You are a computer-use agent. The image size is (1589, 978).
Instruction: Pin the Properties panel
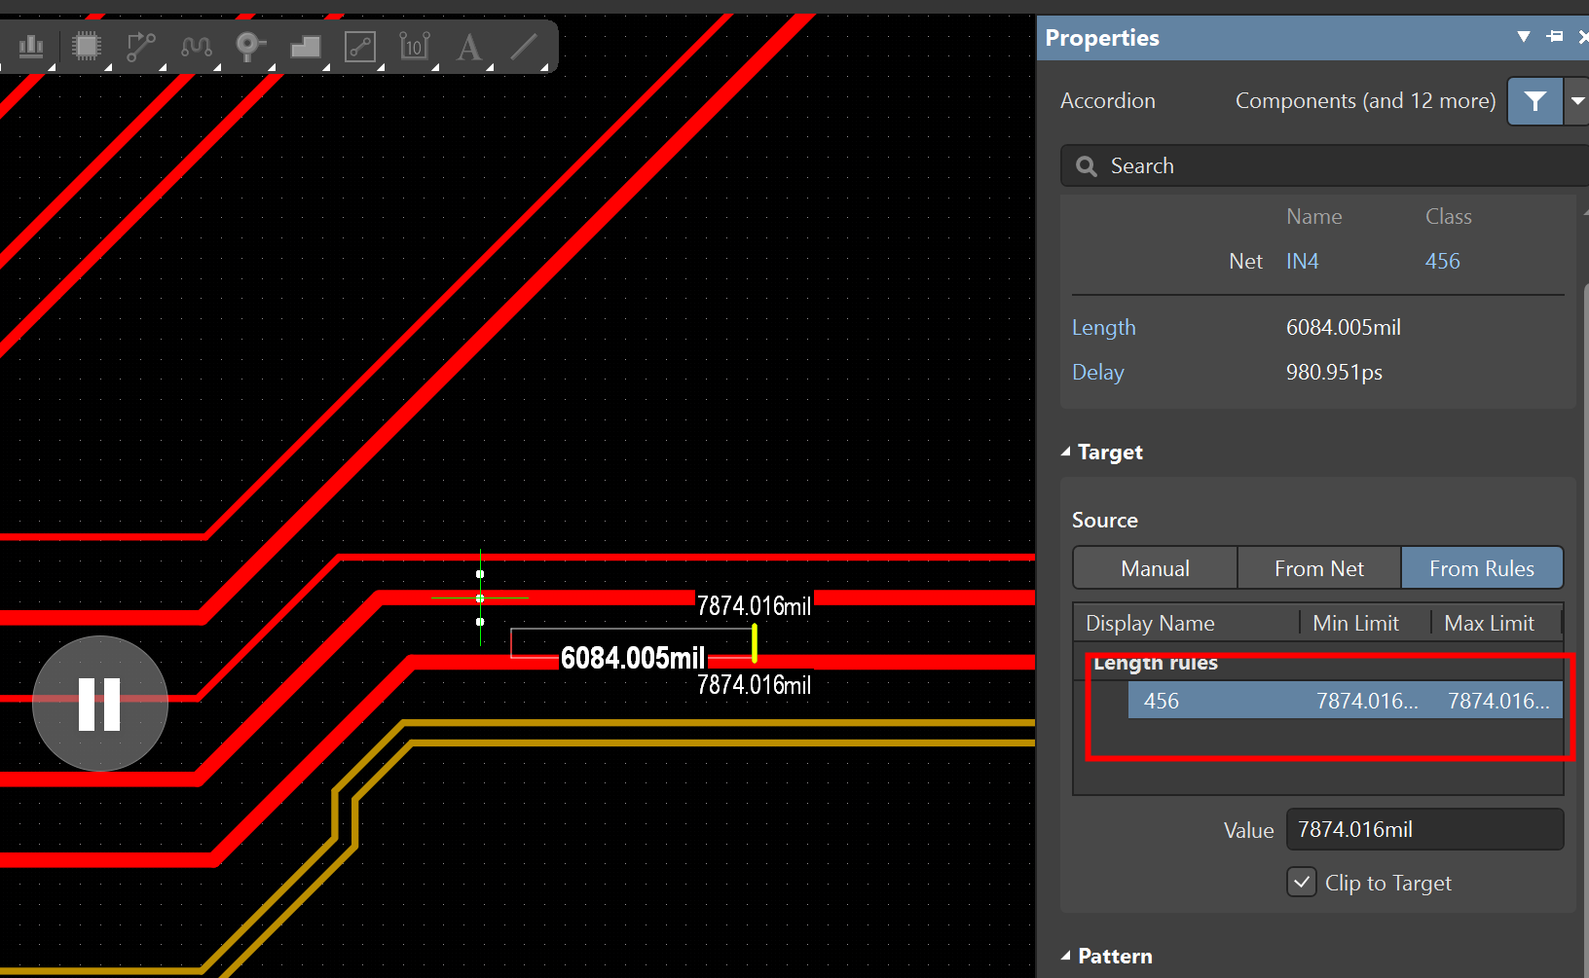[1555, 37]
